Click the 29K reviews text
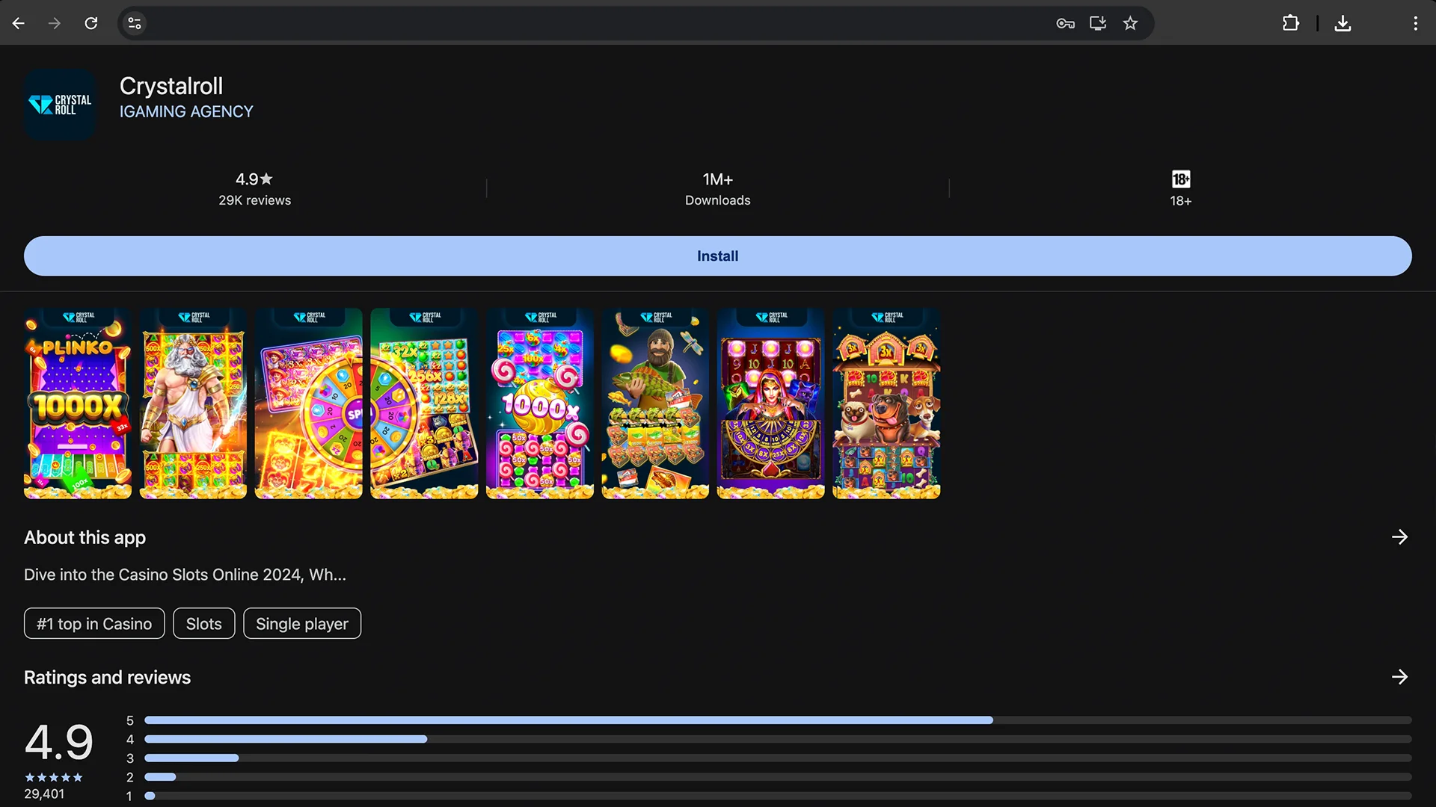1436x807 pixels. (255, 200)
